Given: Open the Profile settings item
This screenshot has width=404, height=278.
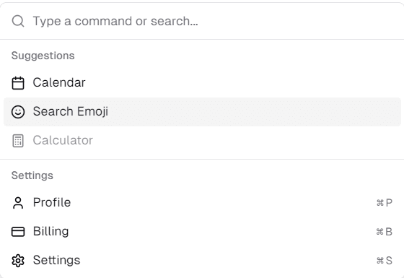Looking at the screenshot, I should point(202,203).
